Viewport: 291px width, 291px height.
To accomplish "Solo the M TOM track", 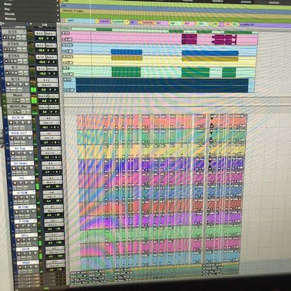I will coord(28,211).
